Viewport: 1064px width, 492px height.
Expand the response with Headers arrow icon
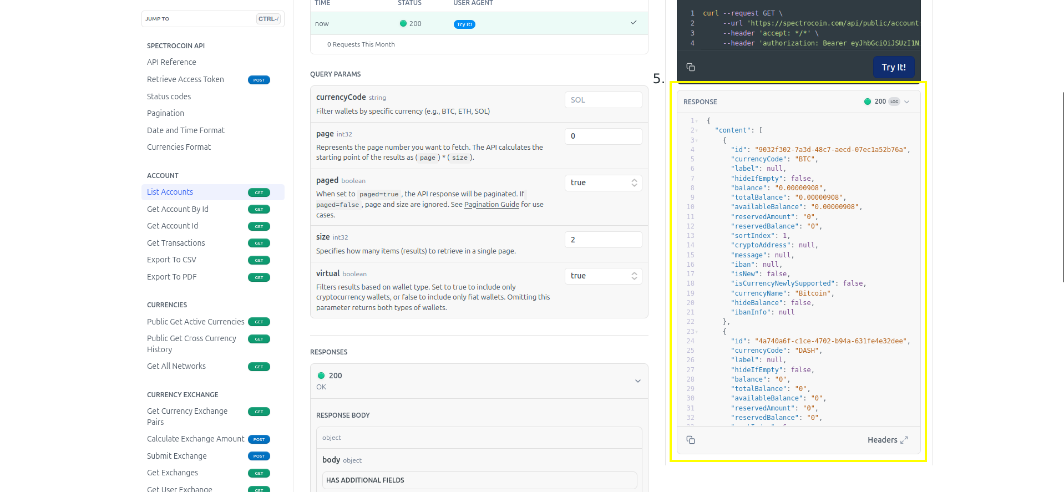click(904, 440)
